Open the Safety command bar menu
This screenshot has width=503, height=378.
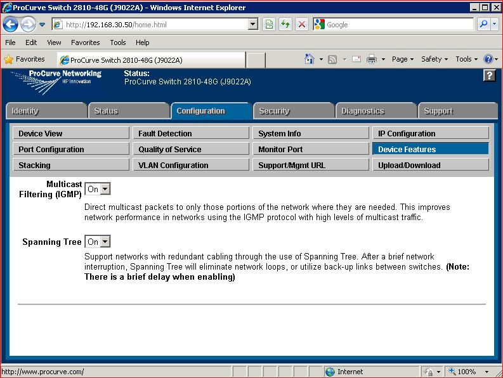pos(434,59)
